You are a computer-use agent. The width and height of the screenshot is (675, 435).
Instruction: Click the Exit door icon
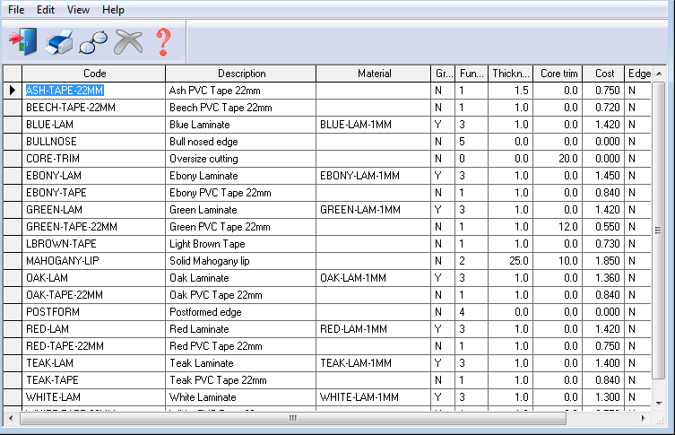tap(22, 40)
